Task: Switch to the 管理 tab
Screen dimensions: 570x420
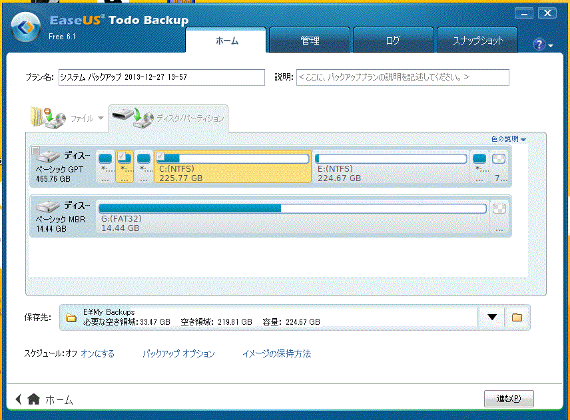Action: click(310, 41)
